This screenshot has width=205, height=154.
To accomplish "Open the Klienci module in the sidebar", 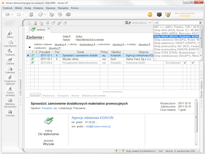I will click(10, 34).
